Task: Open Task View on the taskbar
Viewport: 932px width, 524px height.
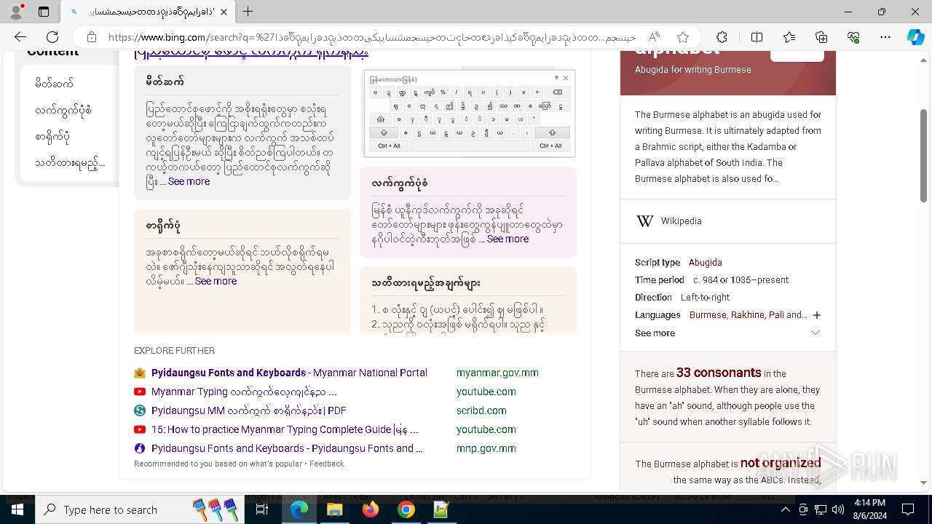Action: [x=262, y=509]
